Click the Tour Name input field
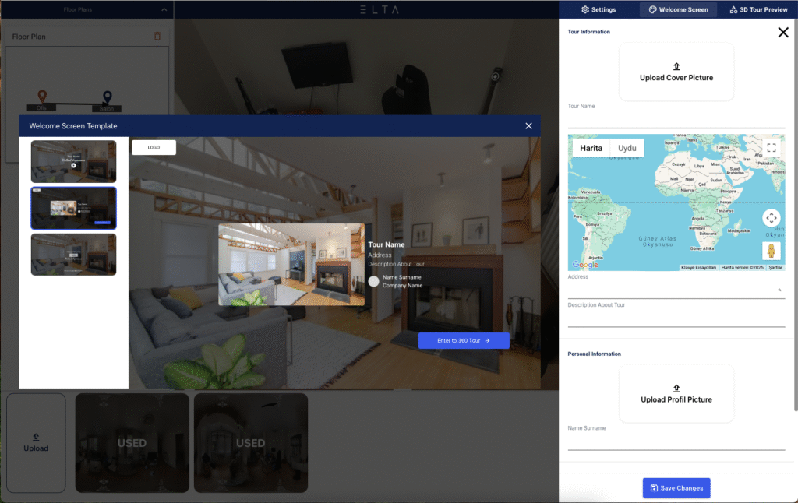Viewport: 798px width, 503px height. point(676,119)
